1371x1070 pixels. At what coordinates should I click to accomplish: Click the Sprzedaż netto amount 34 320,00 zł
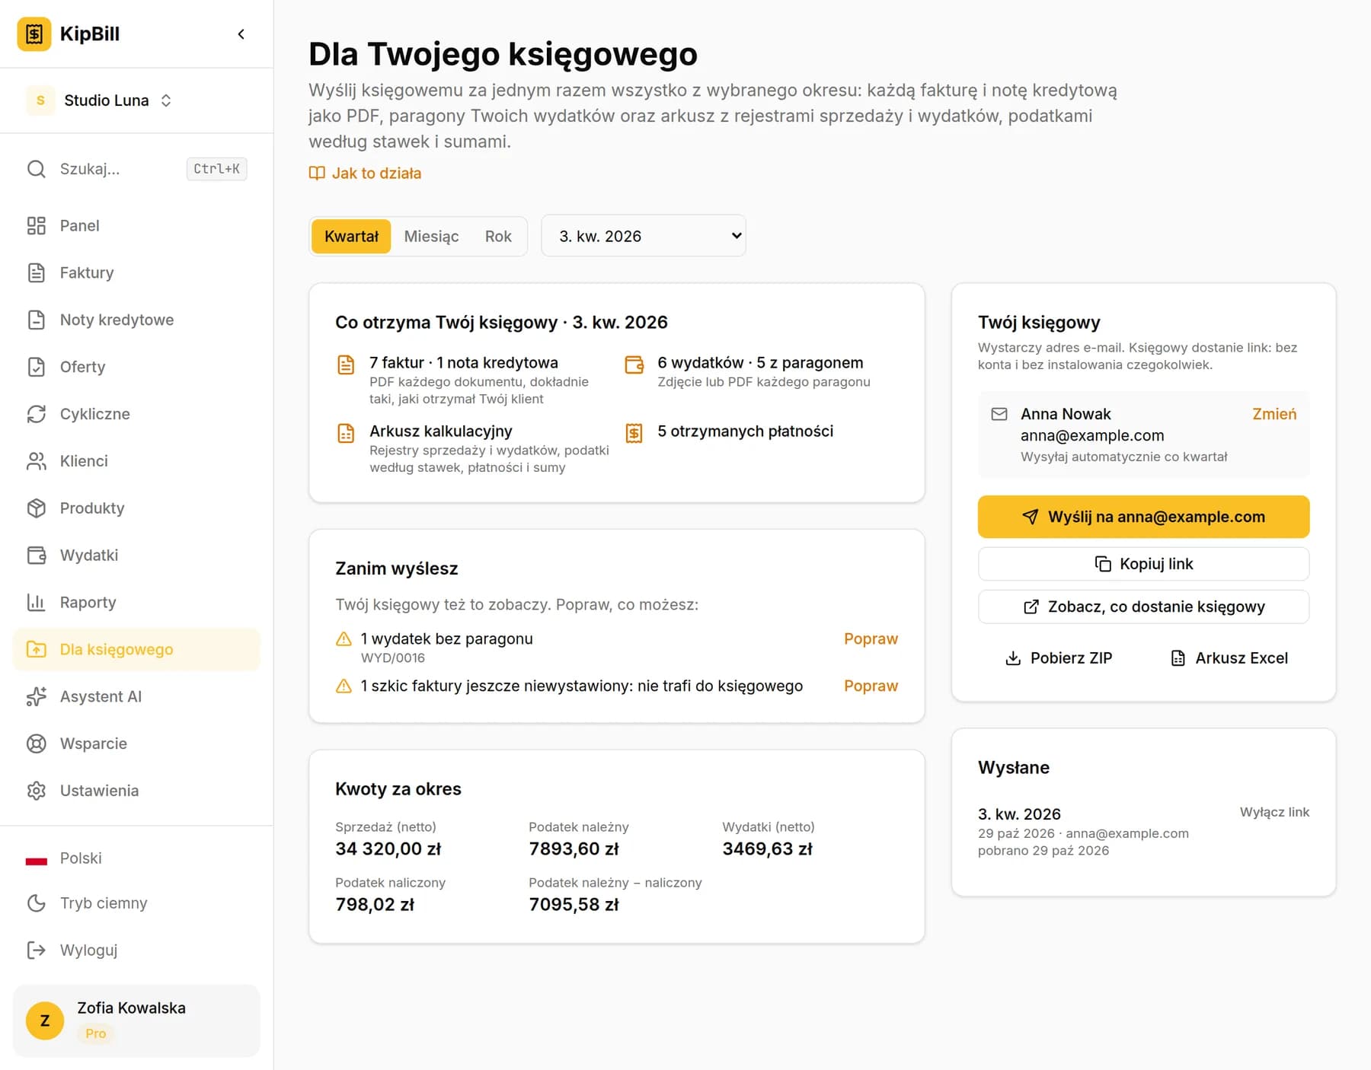pyautogui.click(x=388, y=849)
